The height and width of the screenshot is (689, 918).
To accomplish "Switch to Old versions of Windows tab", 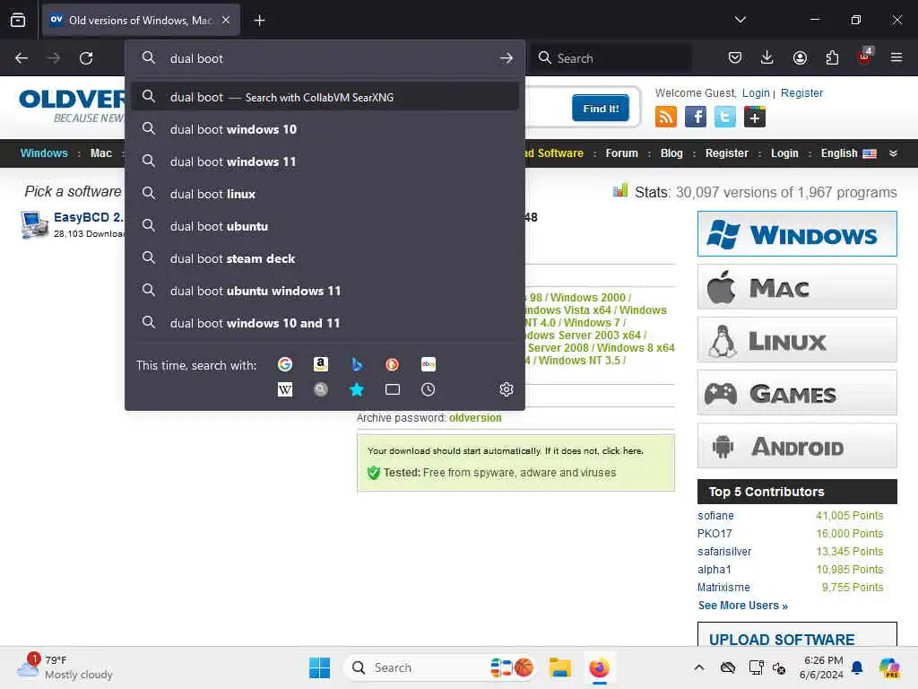I will pos(141,20).
